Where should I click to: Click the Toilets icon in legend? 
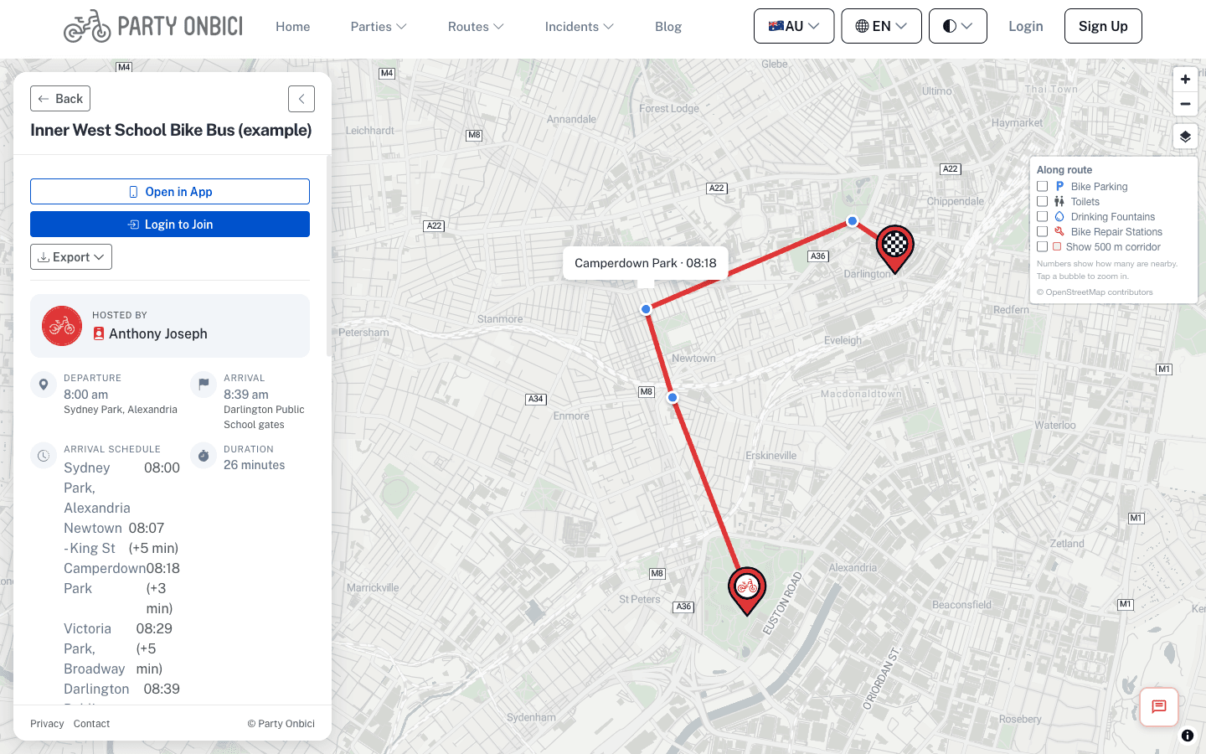click(x=1059, y=201)
